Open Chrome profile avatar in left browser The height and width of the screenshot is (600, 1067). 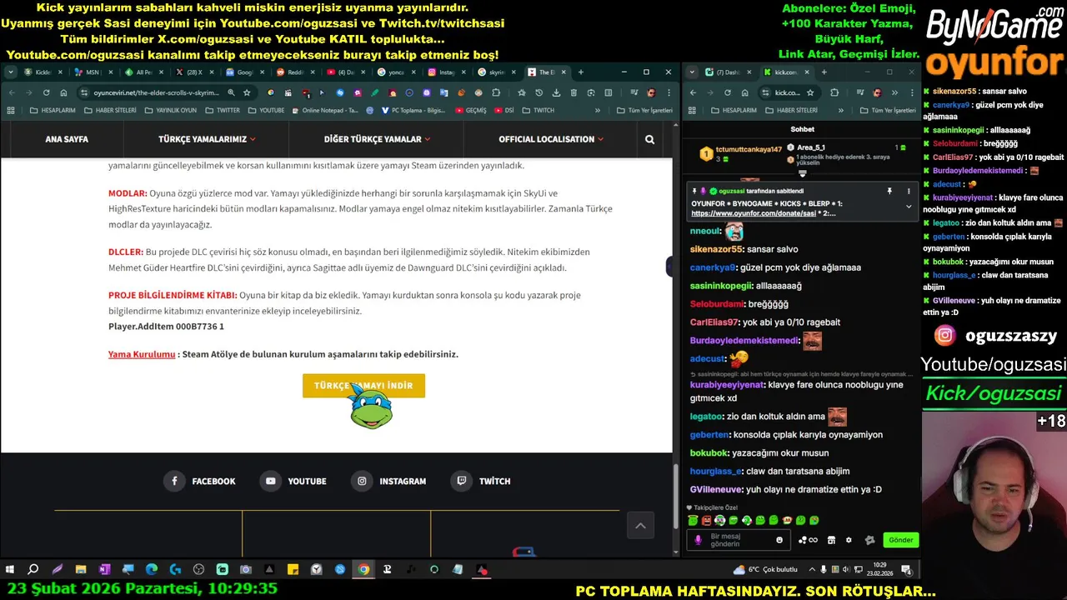pos(651,92)
